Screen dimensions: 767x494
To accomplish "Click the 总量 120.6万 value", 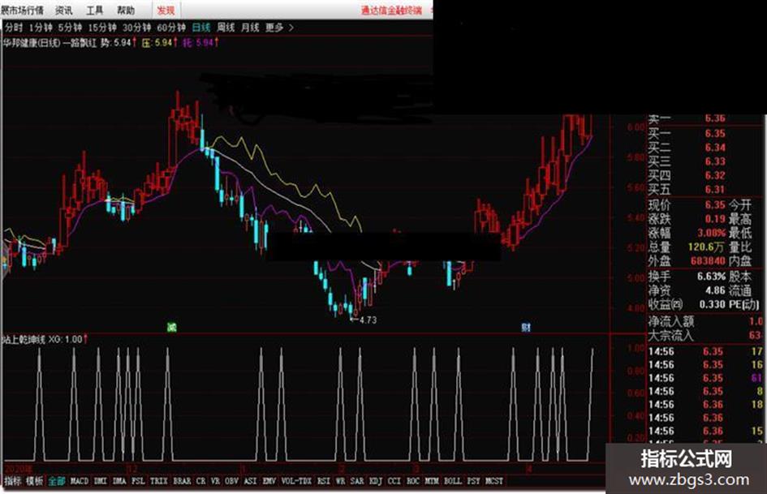I will 706,247.
